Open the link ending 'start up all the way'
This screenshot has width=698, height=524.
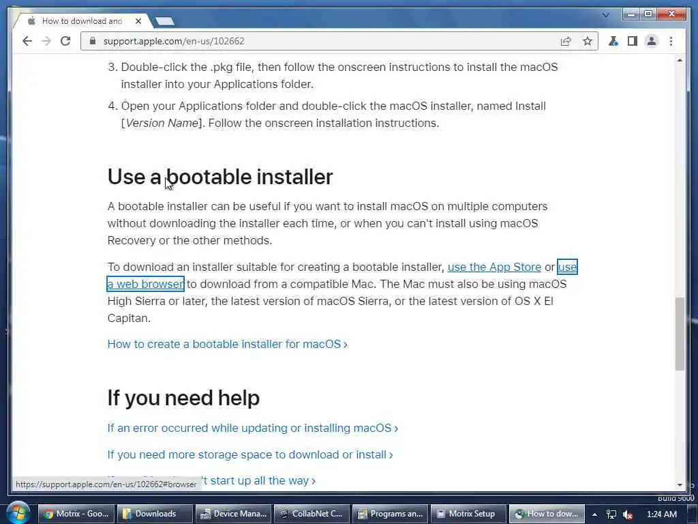pos(258,480)
